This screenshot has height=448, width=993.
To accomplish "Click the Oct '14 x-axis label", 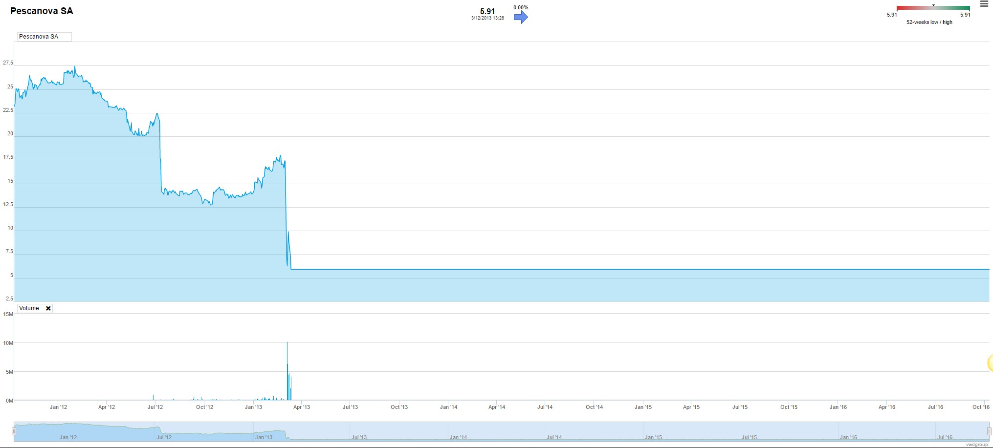I will [x=594, y=407].
